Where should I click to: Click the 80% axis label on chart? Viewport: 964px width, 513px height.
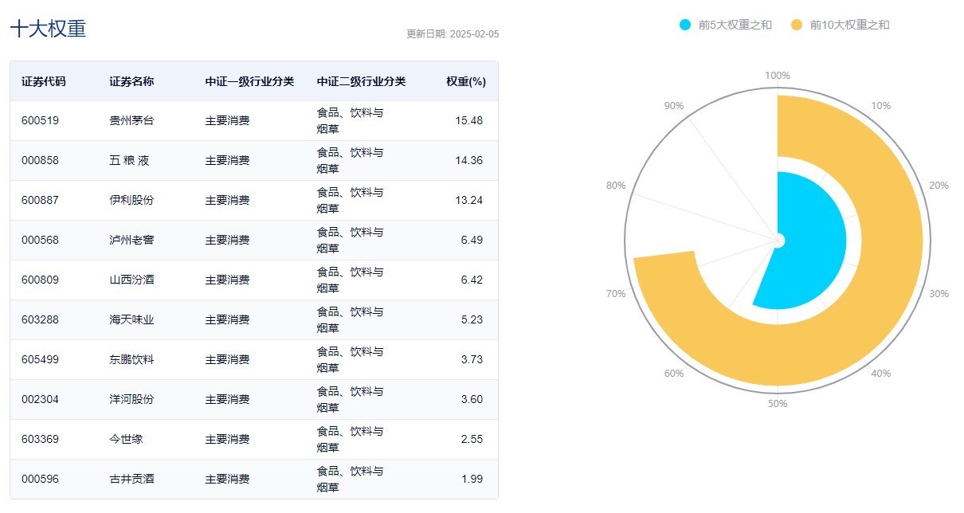pos(616,186)
